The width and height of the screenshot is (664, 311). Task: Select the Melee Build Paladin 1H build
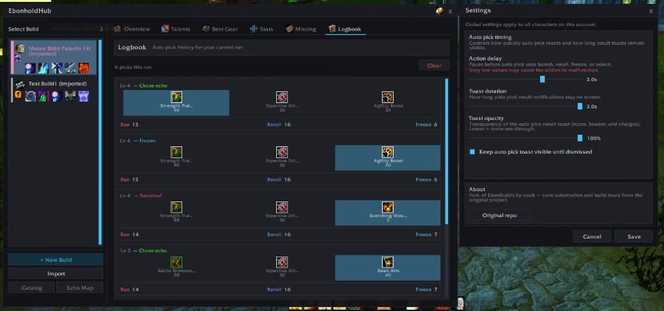54,58
